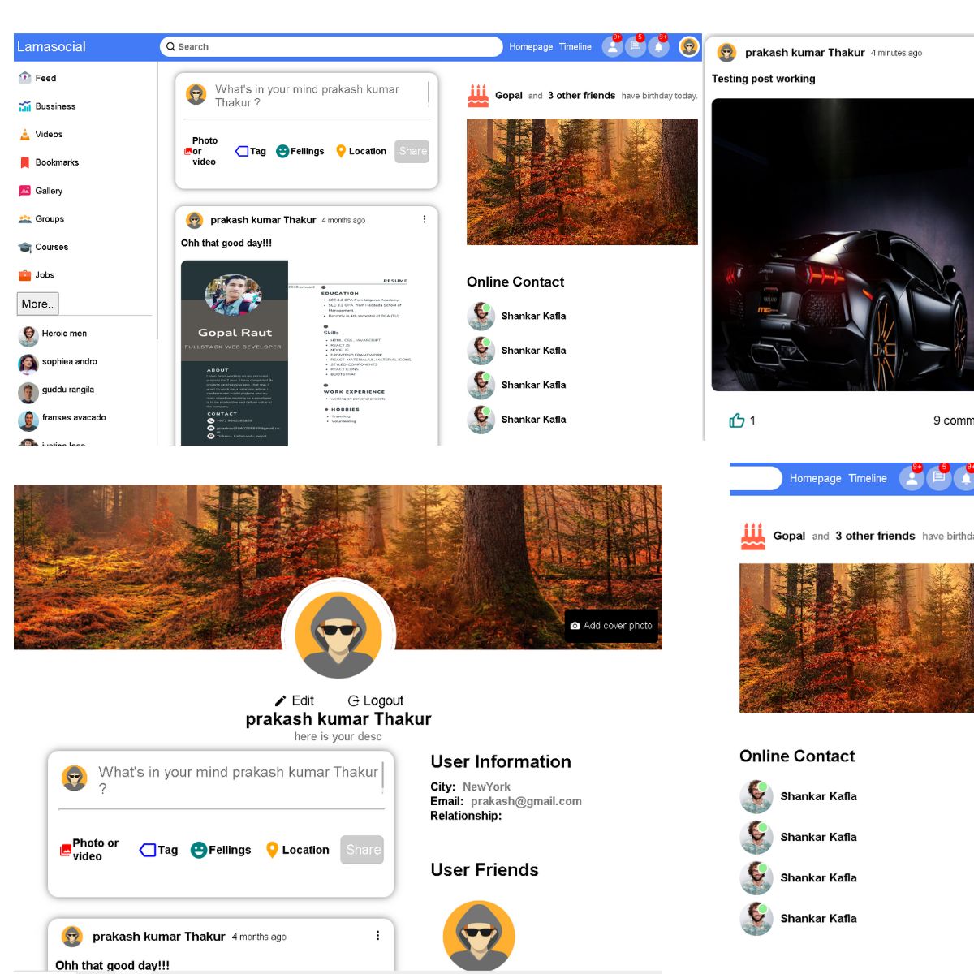
Task: Go to Homepage in top navigation bar
Action: [x=531, y=47]
